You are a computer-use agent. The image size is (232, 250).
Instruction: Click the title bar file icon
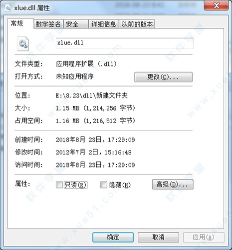8,7
